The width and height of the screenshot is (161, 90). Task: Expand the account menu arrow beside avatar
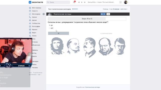[129, 2]
